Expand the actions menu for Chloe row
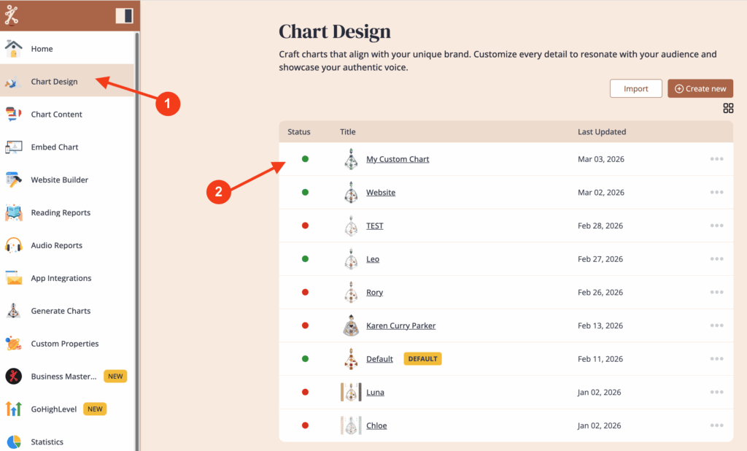 (716, 425)
